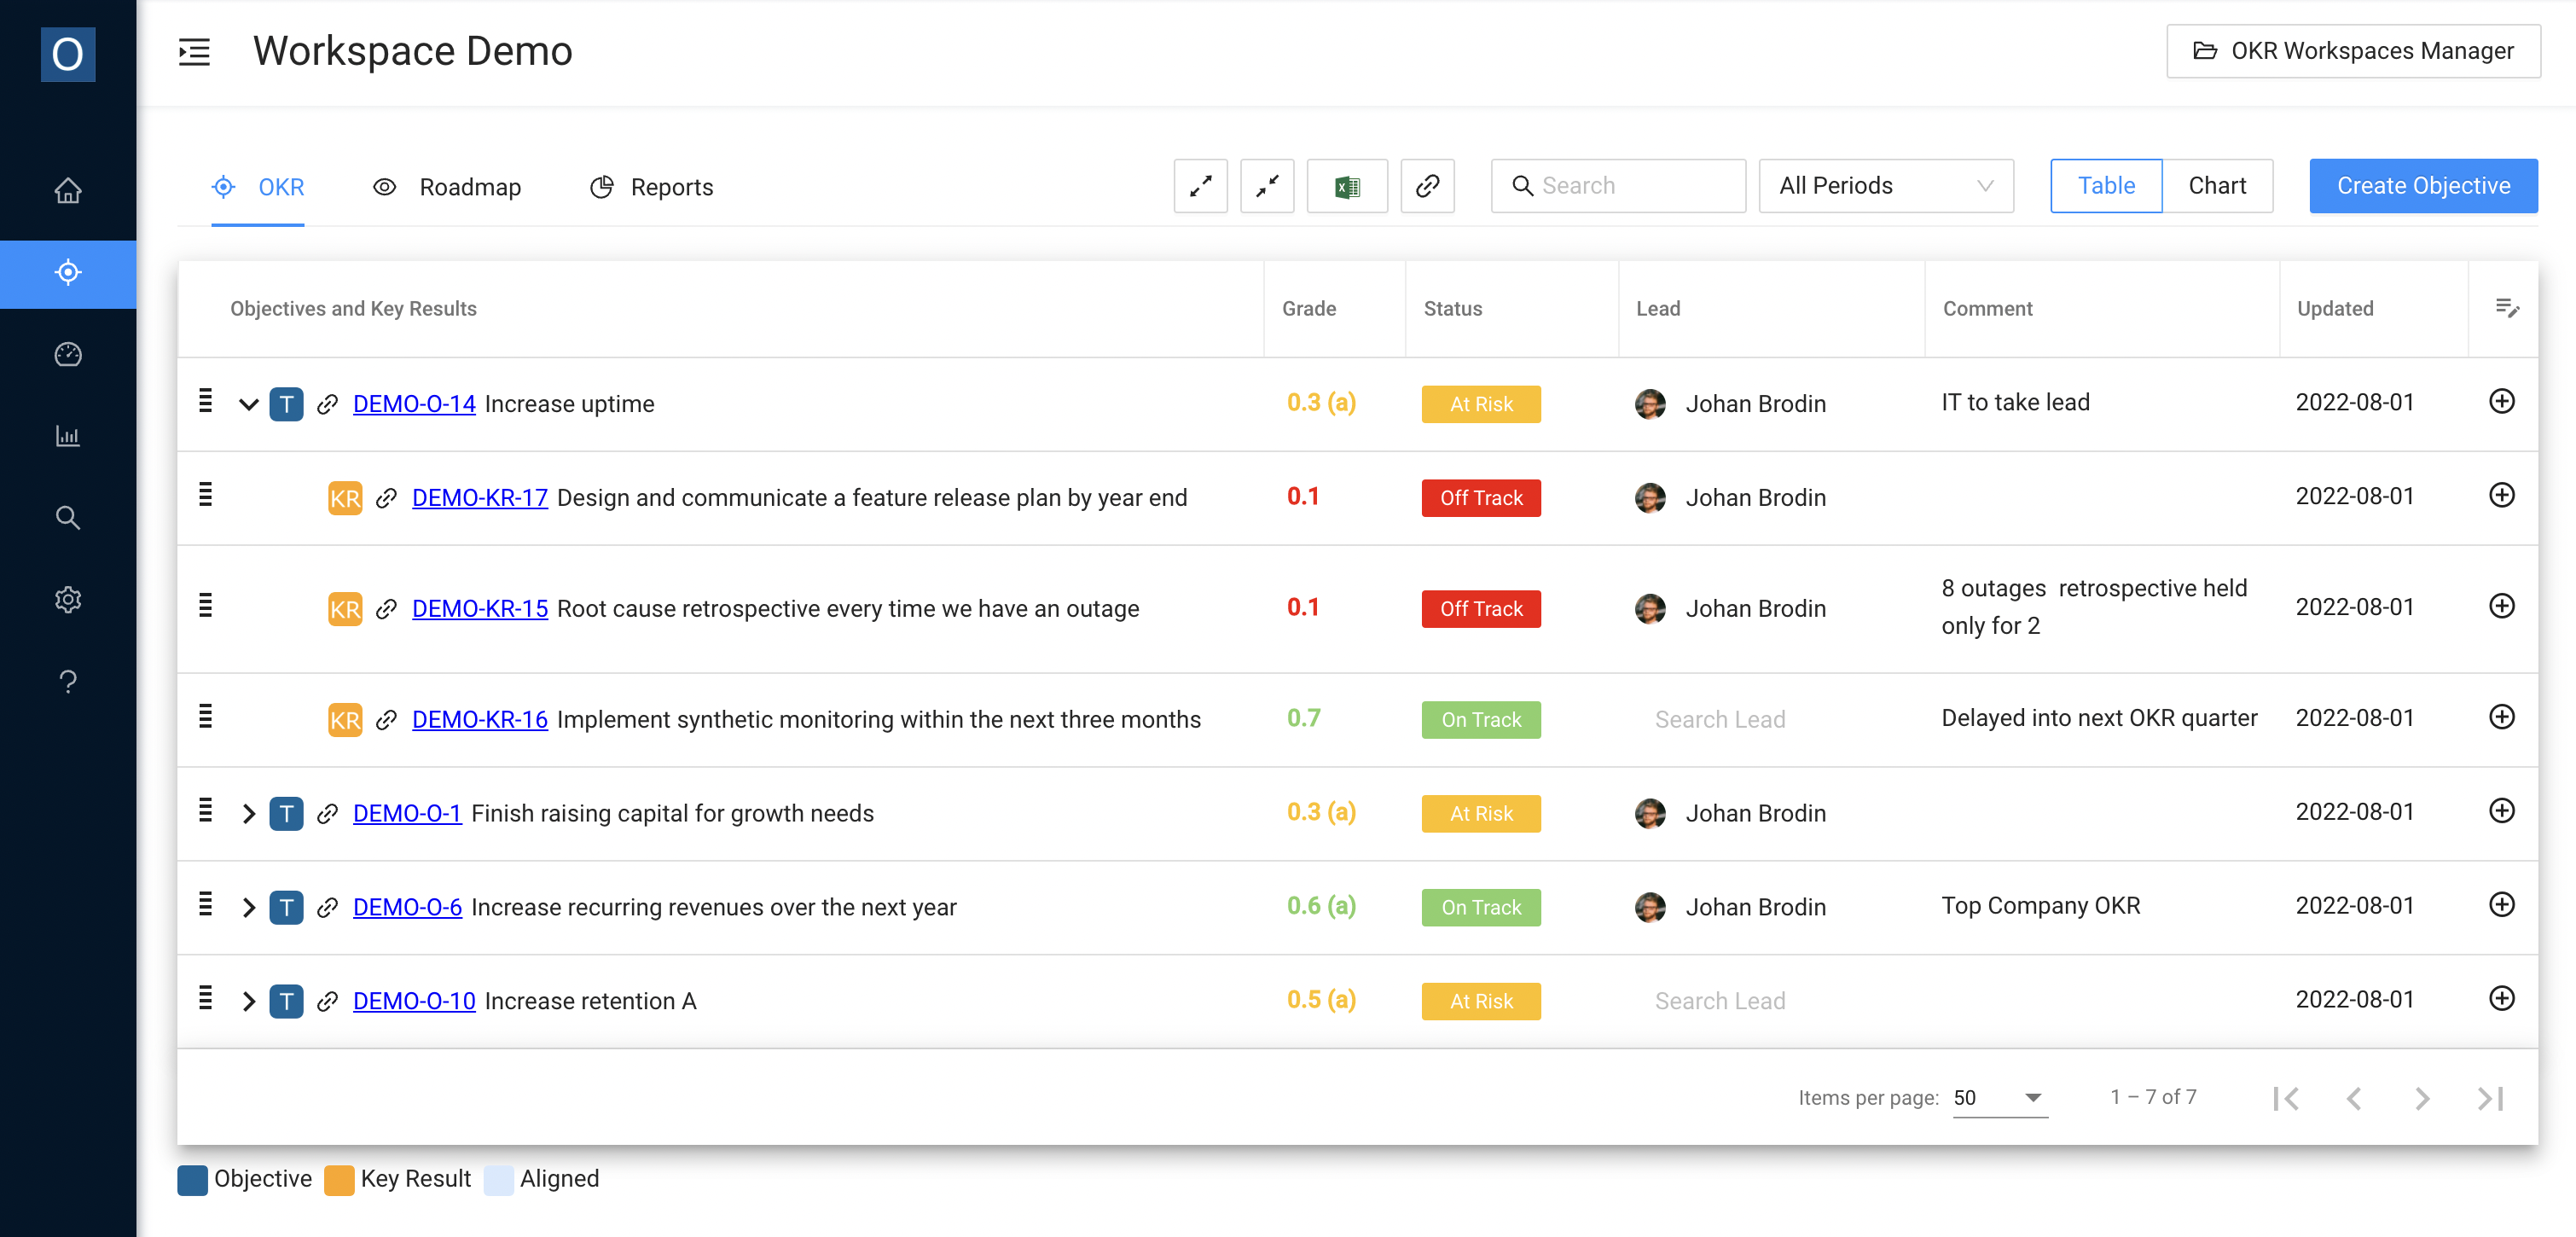Switch to Table view
Image resolution: width=2576 pixels, height=1237 pixels.
click(x=2106, y=186)
